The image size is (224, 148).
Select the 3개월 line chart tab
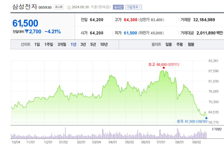(62, 44)
